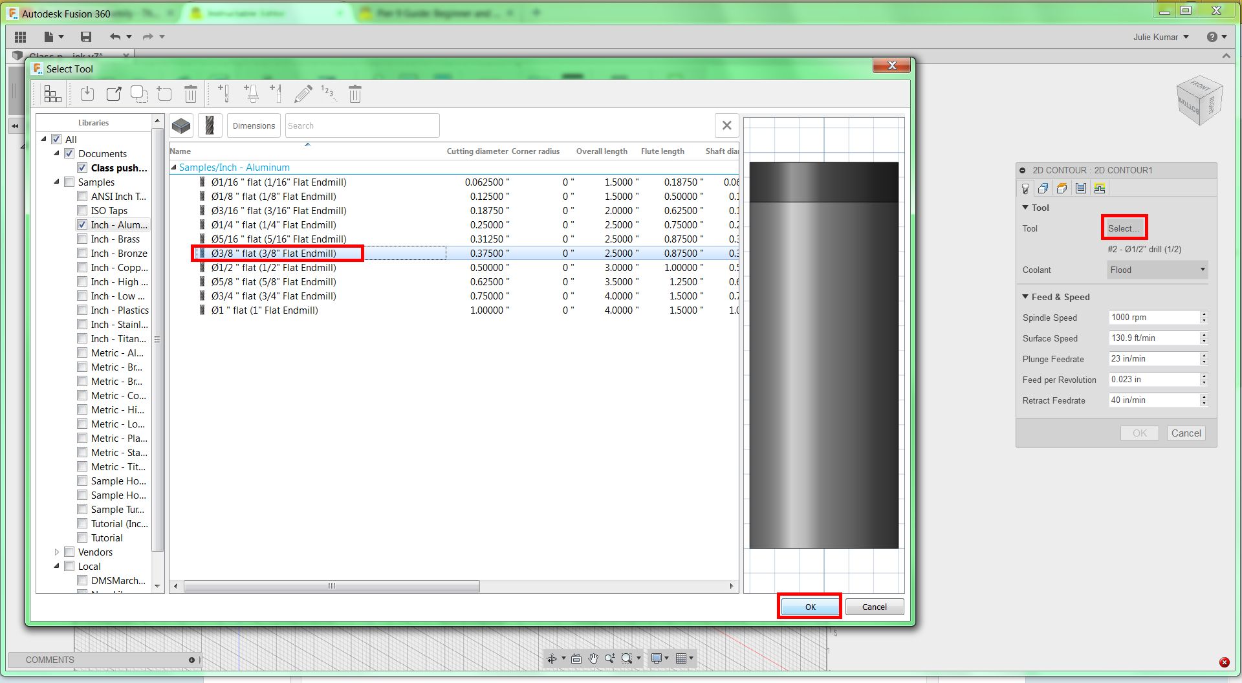This screenshot has width=1242, height=683.
Task: Click the save icon in top toolbar
Action: pyautogui.click(x=86, y=37)
